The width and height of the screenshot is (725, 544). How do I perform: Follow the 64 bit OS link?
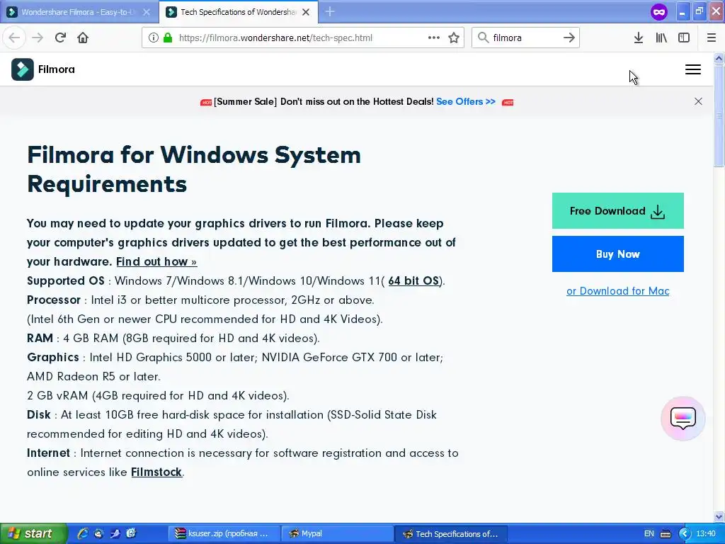(413, 280)
